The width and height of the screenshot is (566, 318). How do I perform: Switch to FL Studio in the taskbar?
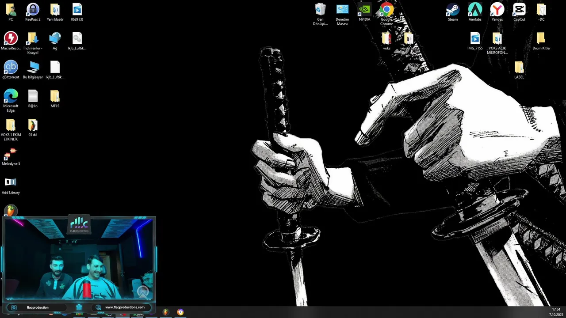(165, 312)
